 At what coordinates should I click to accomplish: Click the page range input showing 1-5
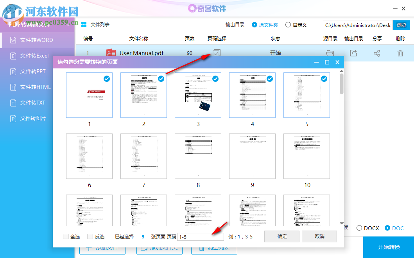[x=200, y=236]
